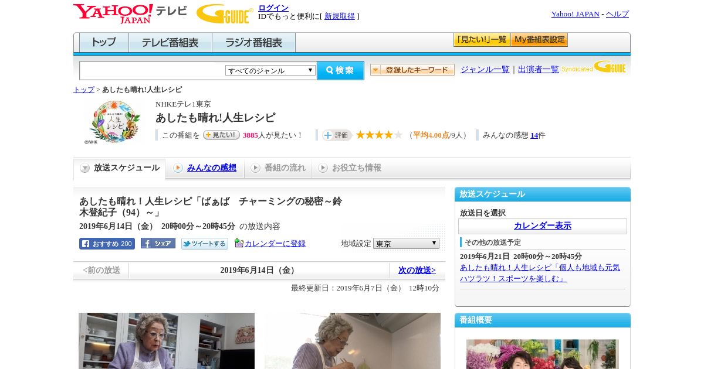Click the Twitter ツイートする button
The image size is (704, 369).
click(x=205, y=244)
